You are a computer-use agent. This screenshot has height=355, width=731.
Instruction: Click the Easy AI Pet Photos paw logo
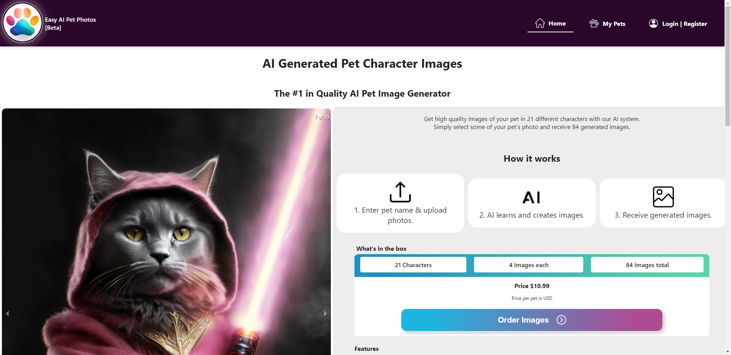point(22,22)
